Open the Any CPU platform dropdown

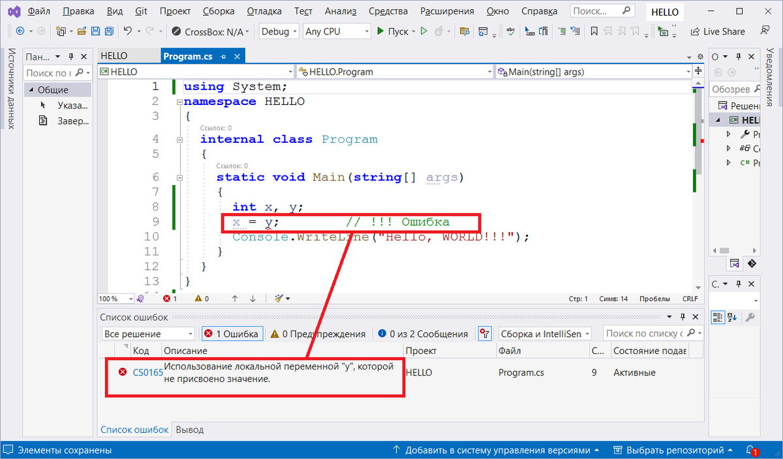pyautogui.click(x=335, y=31)
